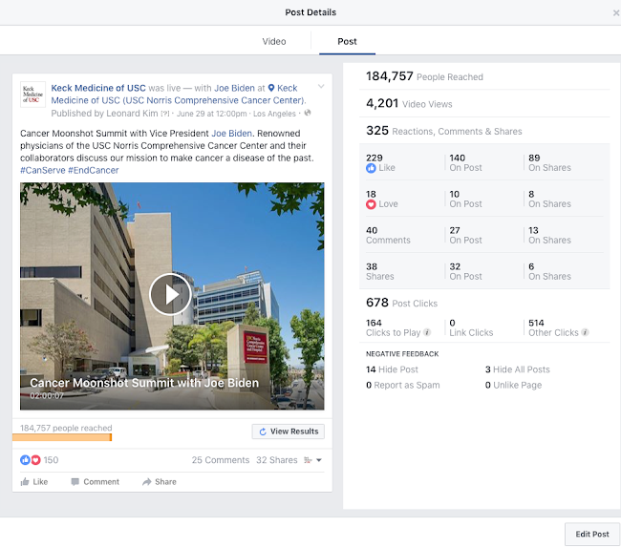Screen dimensions: 621x548
Task: Select the Post tab
Action: [x=347, y=42]
